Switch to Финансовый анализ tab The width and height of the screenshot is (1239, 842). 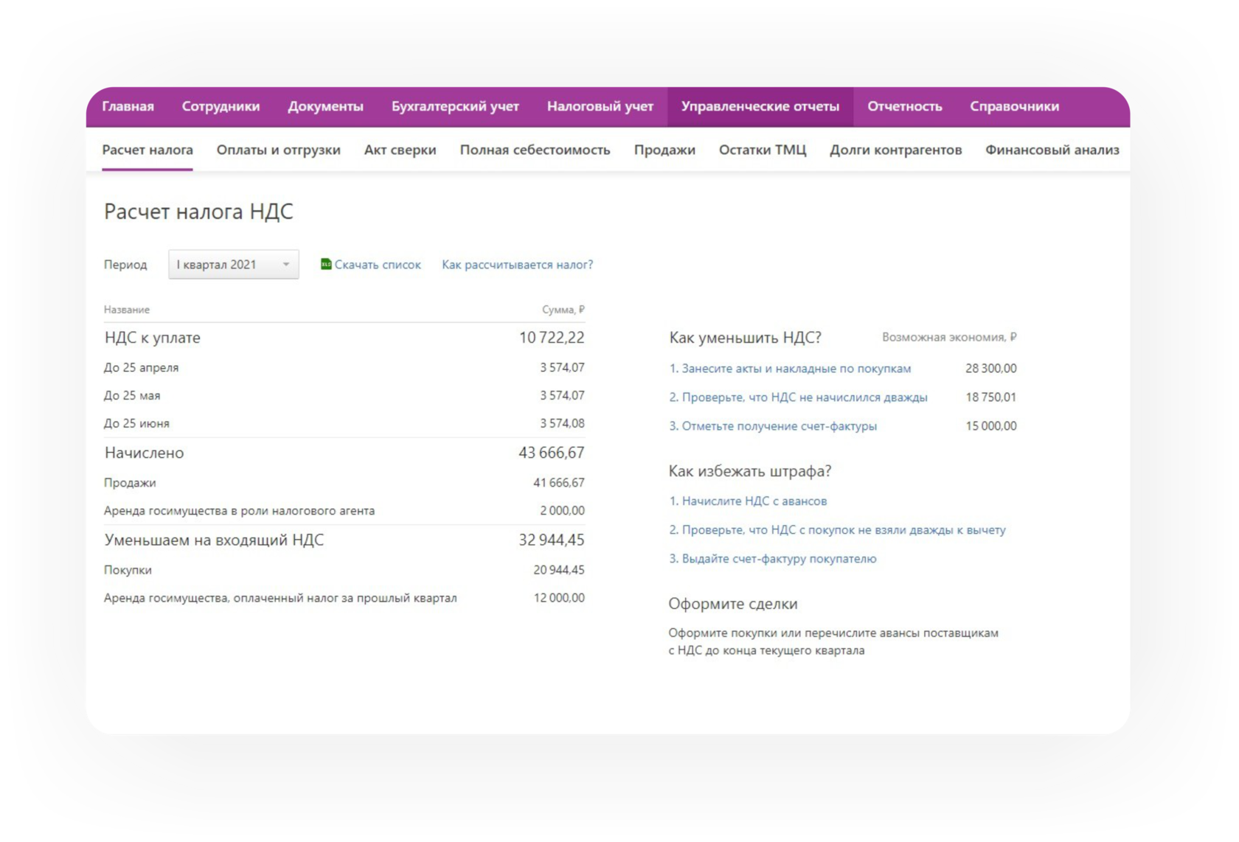(x=1052, y=150)
